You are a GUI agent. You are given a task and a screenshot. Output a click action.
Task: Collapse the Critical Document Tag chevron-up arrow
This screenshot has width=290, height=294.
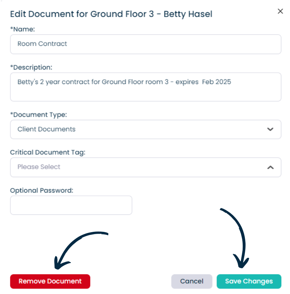click(x=270, y=167)
